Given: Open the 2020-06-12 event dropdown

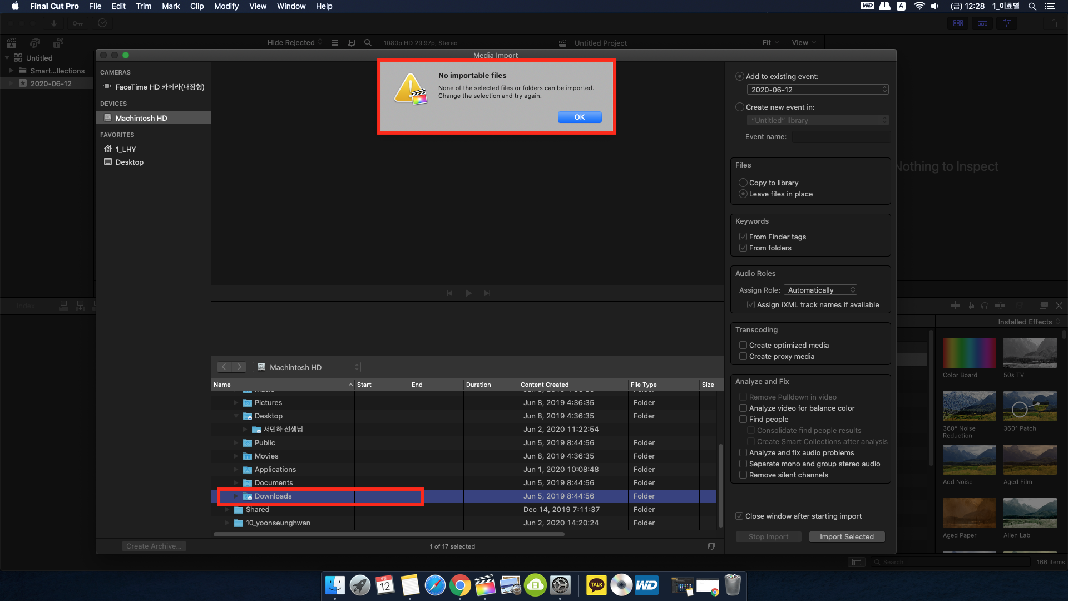Looking at the screenshot, I should (x=817, y=90).
